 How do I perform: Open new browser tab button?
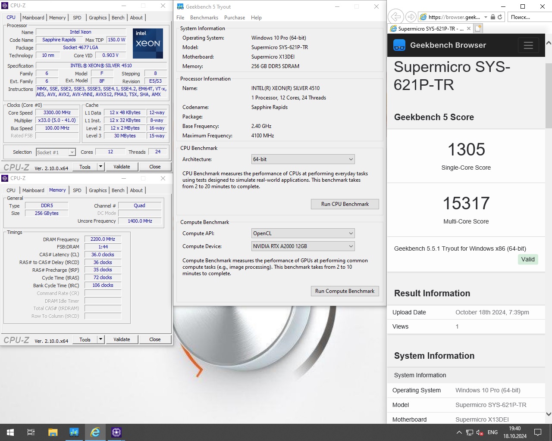(x=478, y=28)
